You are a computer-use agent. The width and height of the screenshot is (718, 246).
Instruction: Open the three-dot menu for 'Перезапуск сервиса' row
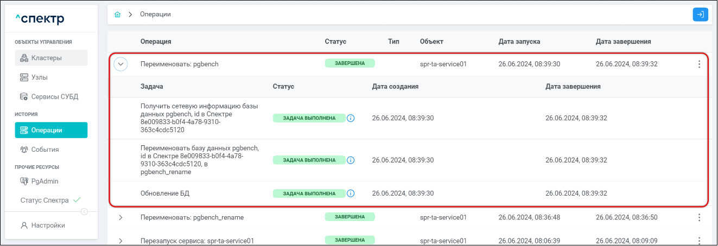click(x=699, y=240)
